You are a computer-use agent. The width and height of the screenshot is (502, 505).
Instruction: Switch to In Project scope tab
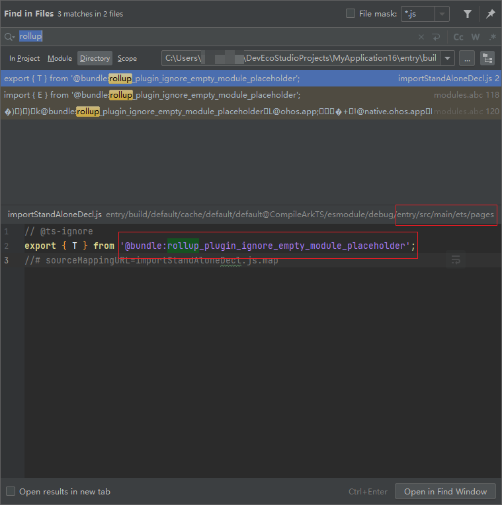pos(24,58)
